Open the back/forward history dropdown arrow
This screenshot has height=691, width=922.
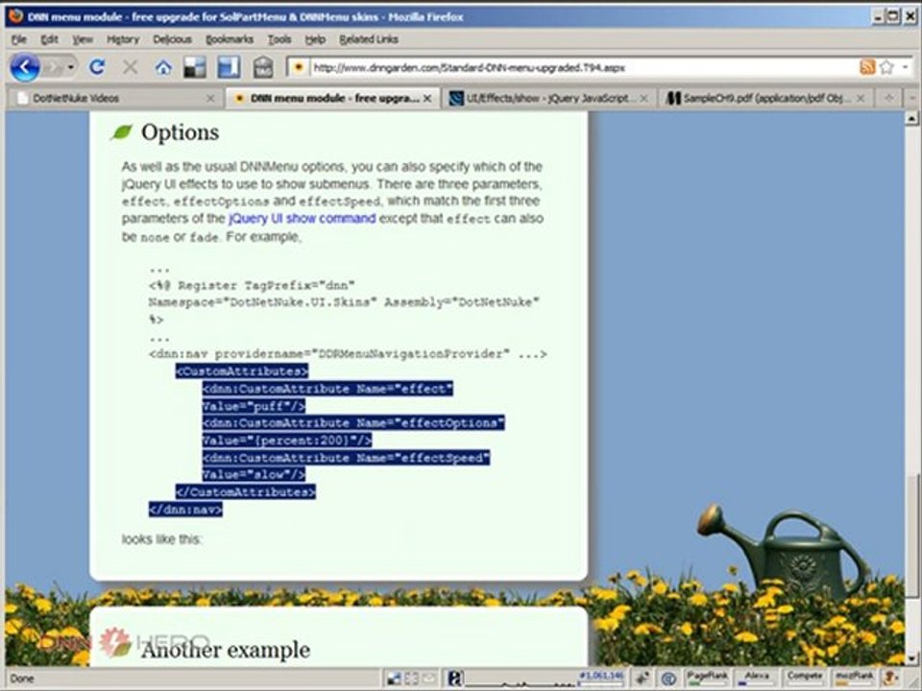pyautogui.click(x=71, y=67)
